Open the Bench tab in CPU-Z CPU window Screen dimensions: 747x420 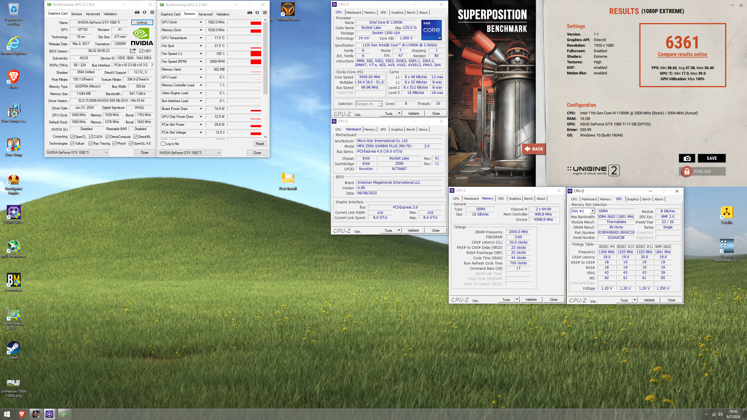pyautogui.click(x=411, y=13)
